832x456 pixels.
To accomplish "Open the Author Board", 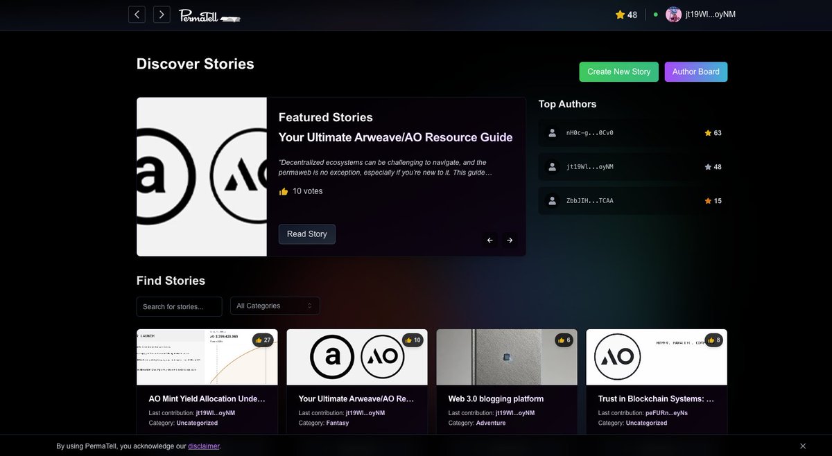I will tap(695, 71).
